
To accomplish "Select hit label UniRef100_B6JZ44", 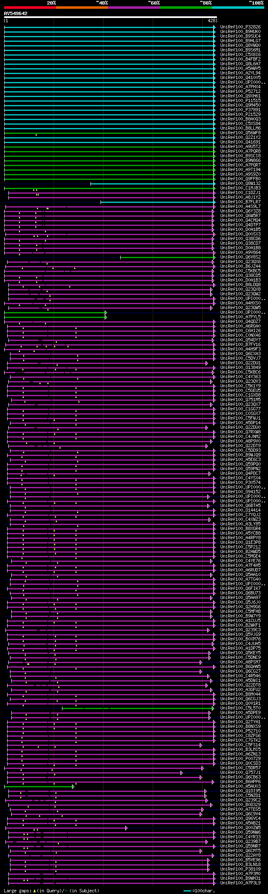I will pos(240,266).
